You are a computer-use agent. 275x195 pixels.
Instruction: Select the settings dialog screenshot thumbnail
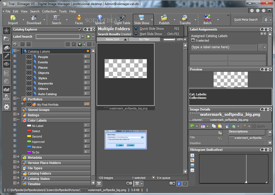125,140
